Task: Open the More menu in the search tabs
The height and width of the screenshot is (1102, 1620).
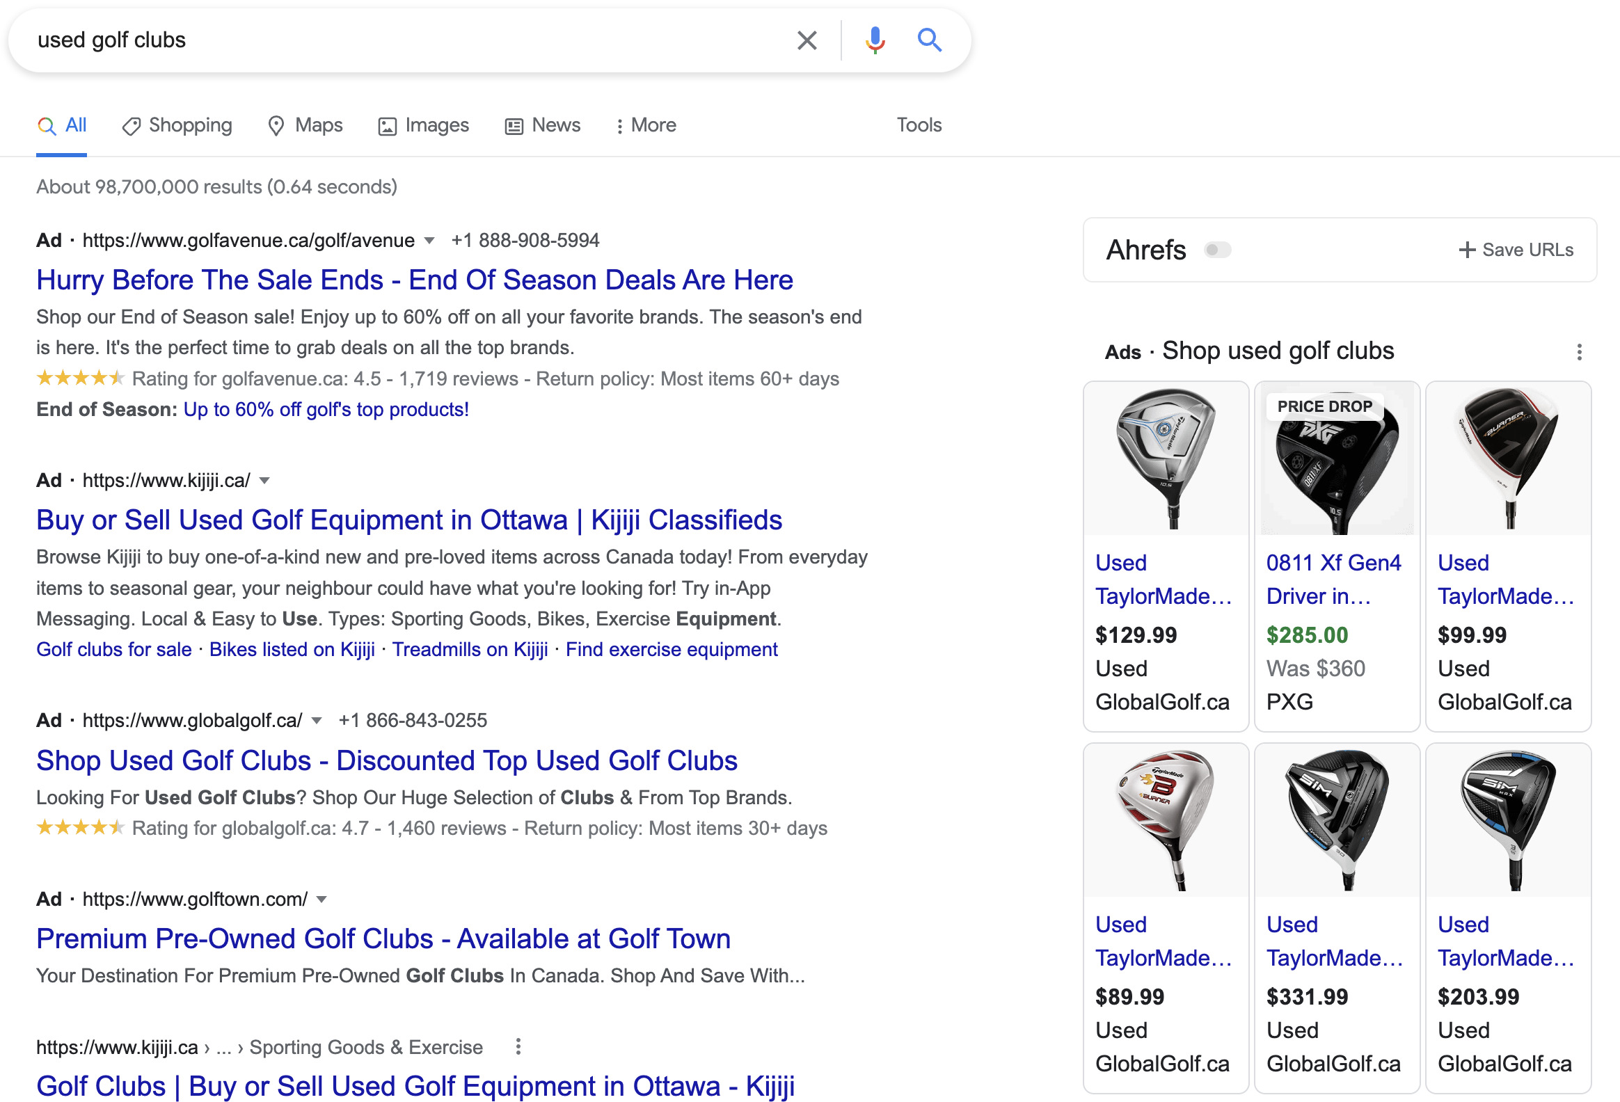Action: click(645, 125)
